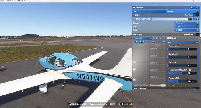The image size is (201, 108).
Task: Click the wind layer icon
Action: tap(154, 42)
